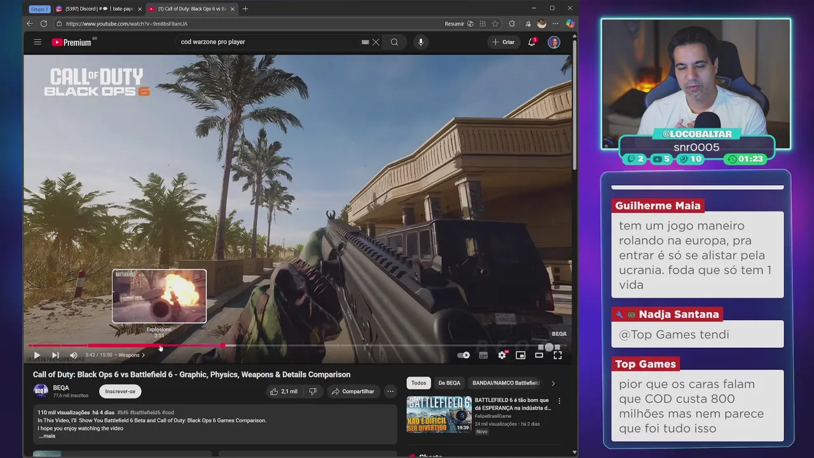
Task: Expand the Weapons chapter list
Action: pyautogui.click(x=132, y=355)
